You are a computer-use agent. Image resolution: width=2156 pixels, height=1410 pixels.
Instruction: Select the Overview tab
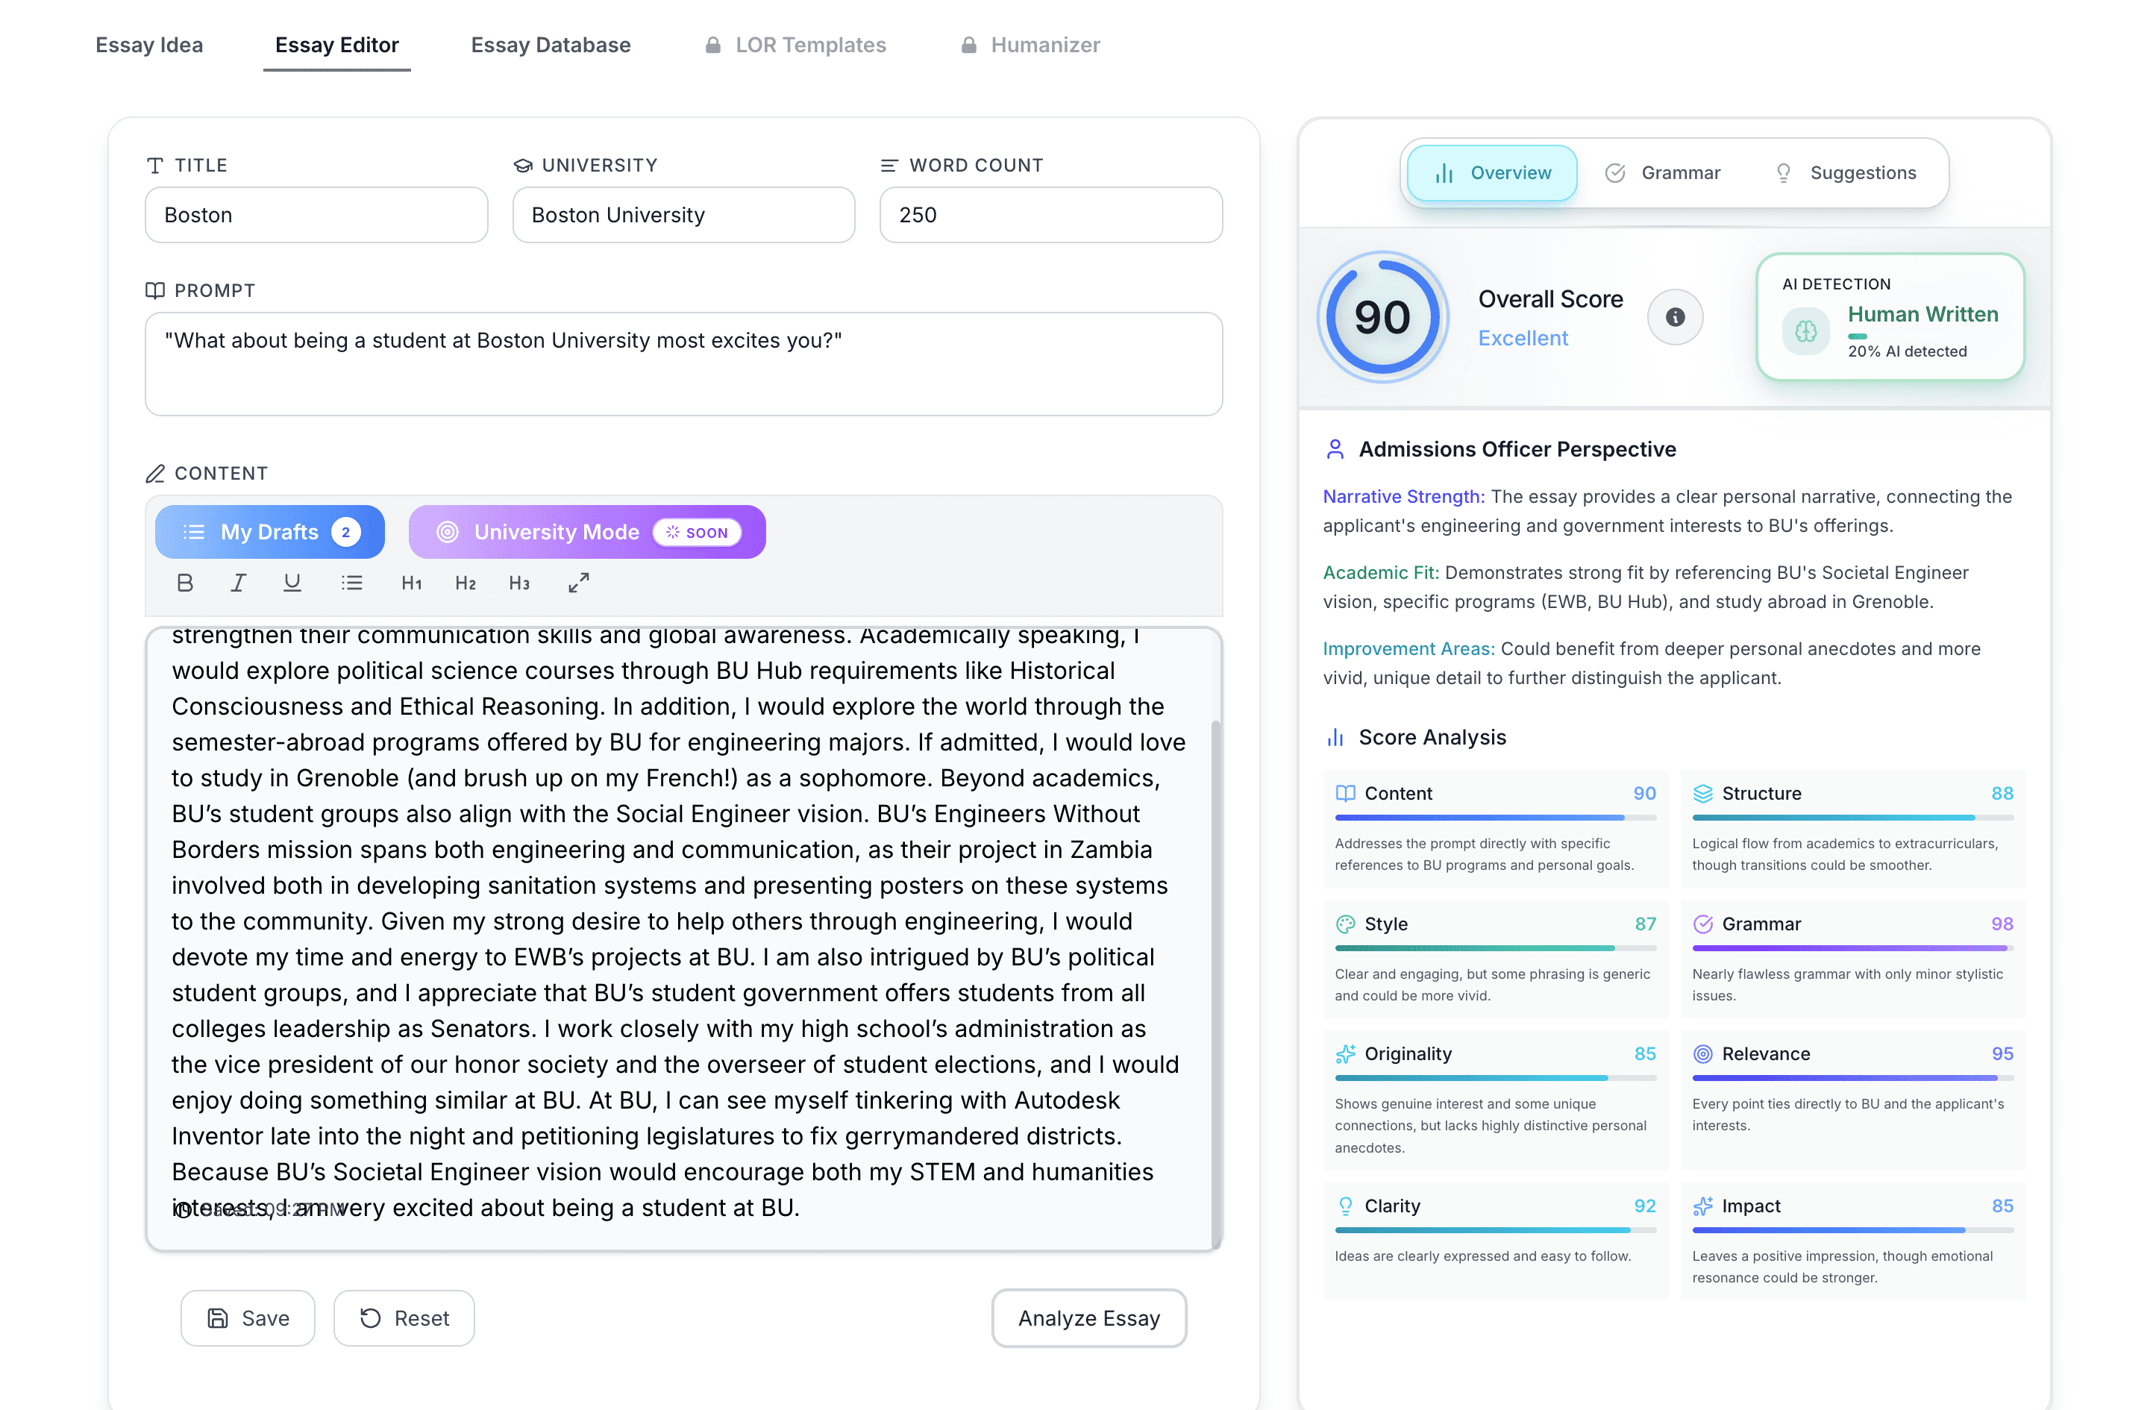pyautogui.click(x=1493, y=173)
